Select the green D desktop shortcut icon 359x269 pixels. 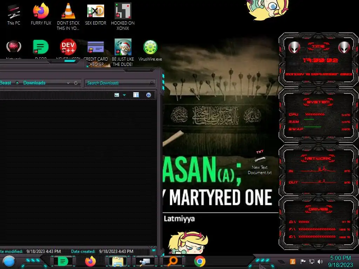click(41, 47)
